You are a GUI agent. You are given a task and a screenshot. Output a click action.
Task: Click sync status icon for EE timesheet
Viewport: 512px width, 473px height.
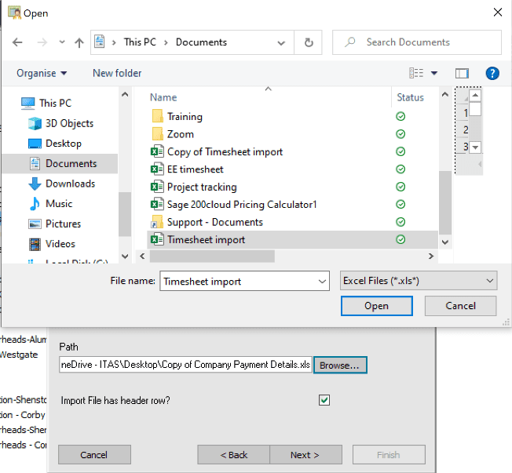400,169
